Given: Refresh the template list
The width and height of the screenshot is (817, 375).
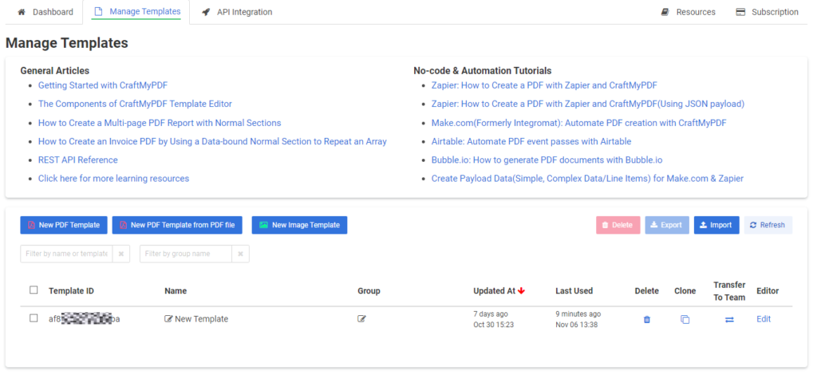Looking at the screenshot, I should point(768,225).
